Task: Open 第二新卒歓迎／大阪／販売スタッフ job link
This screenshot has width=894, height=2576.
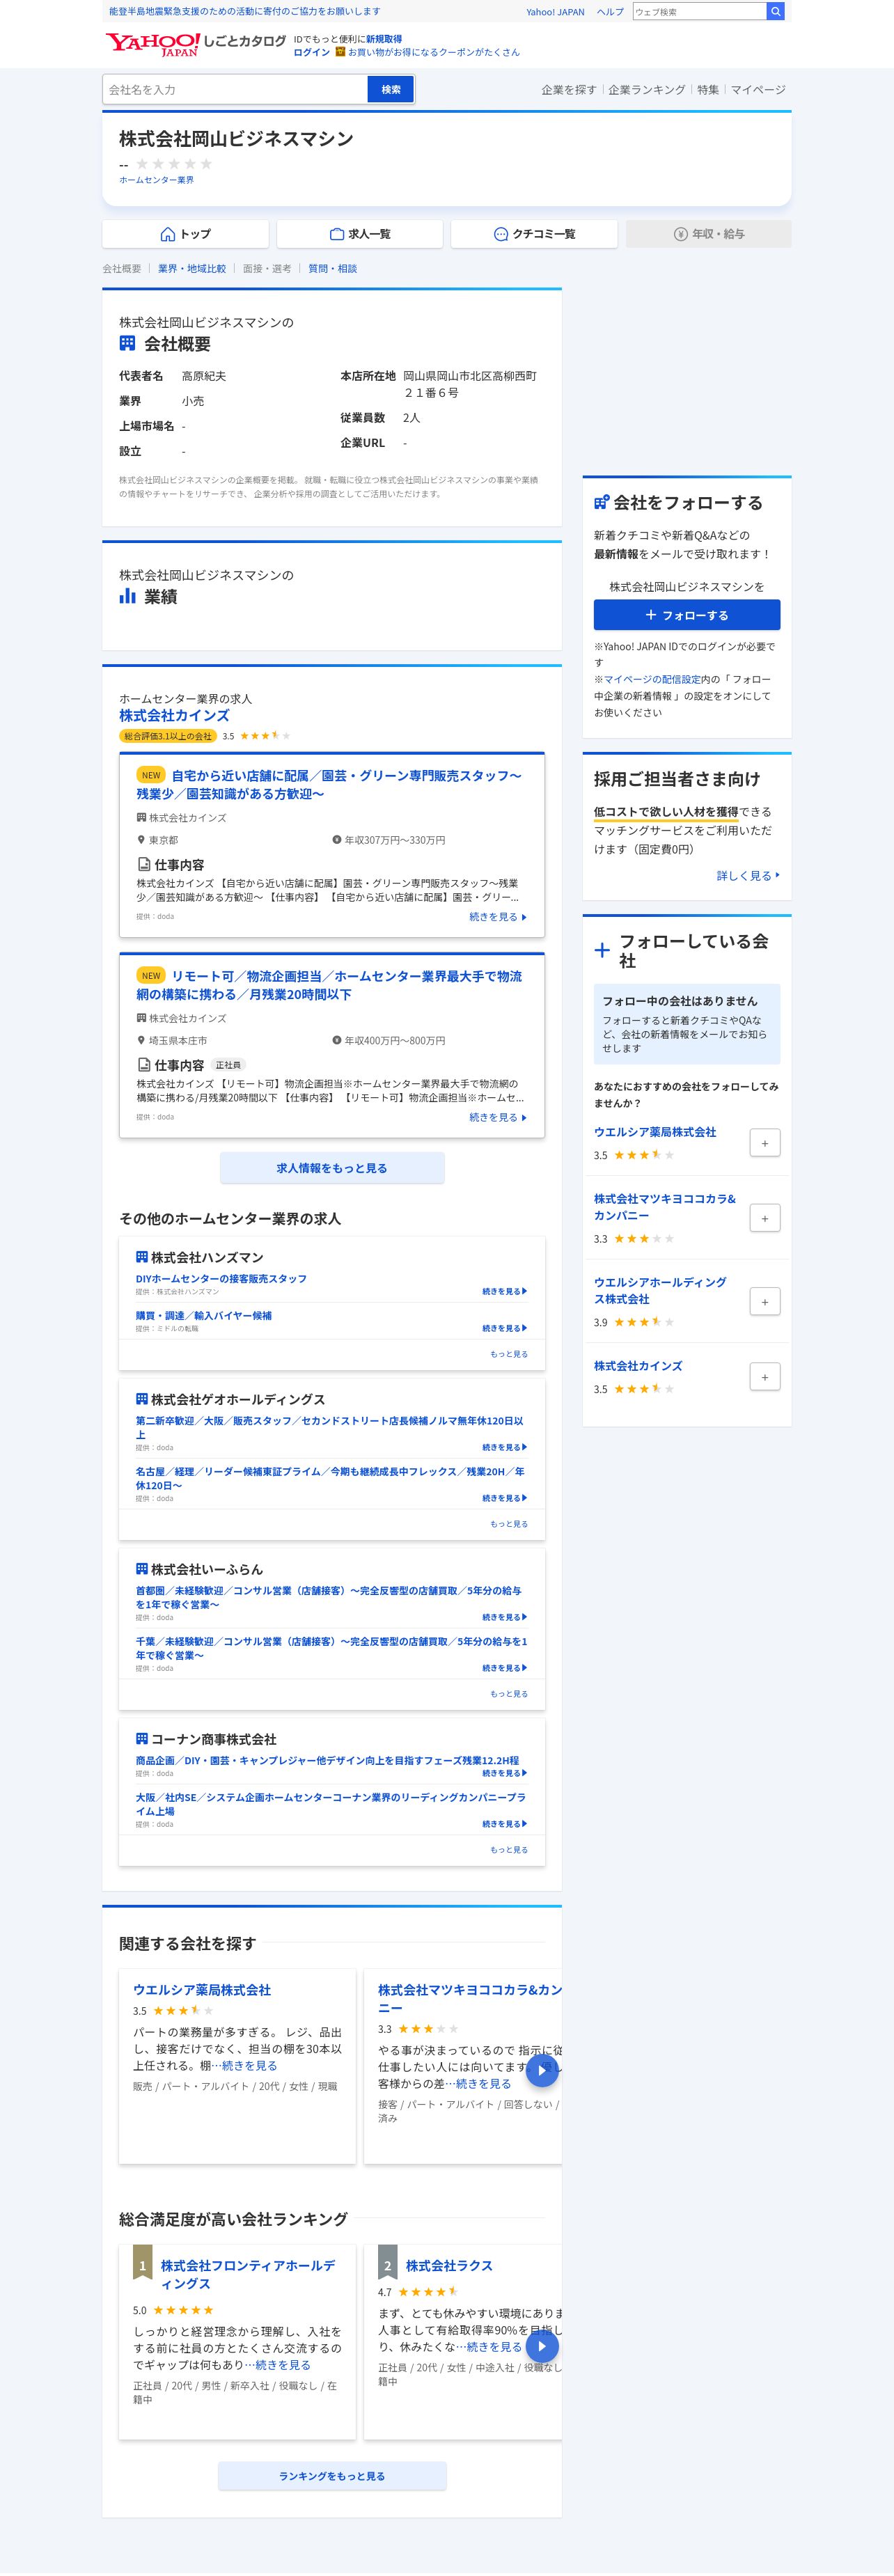Action: pyautogui.click(x=330, y=1428)
